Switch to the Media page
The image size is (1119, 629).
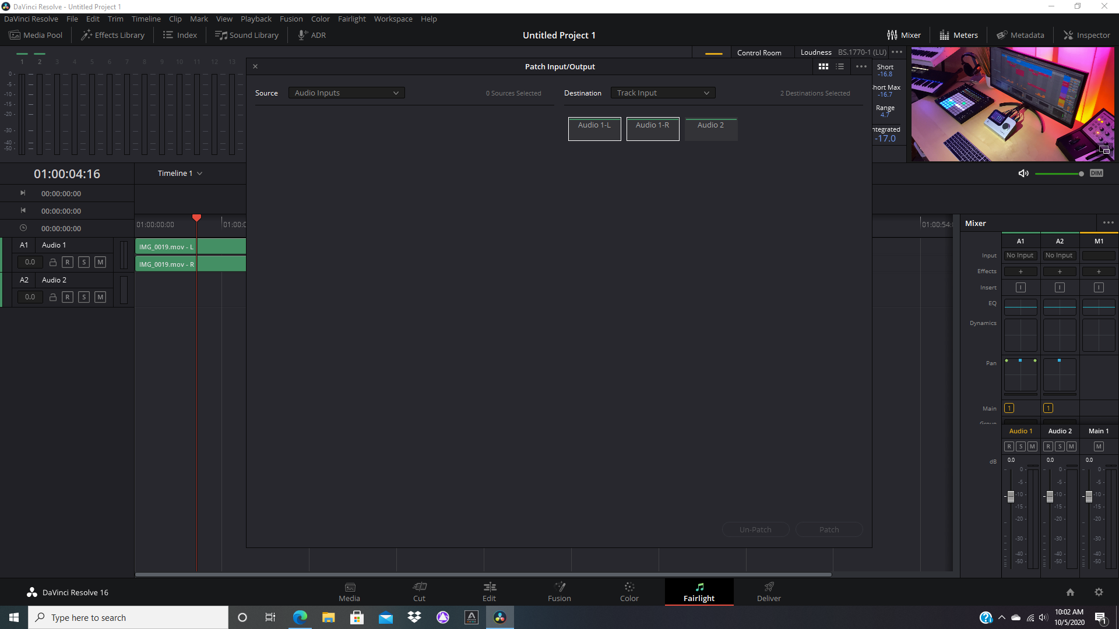tap(349, 592)
